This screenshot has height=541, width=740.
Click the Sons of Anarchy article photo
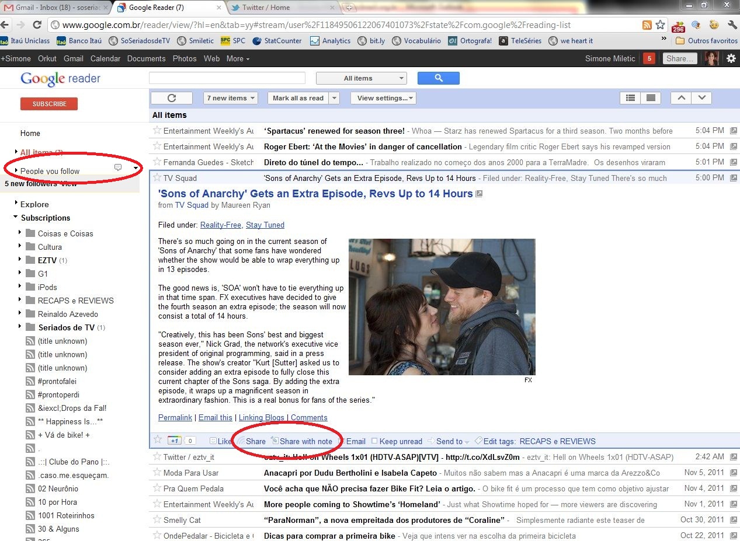point(442,306)
